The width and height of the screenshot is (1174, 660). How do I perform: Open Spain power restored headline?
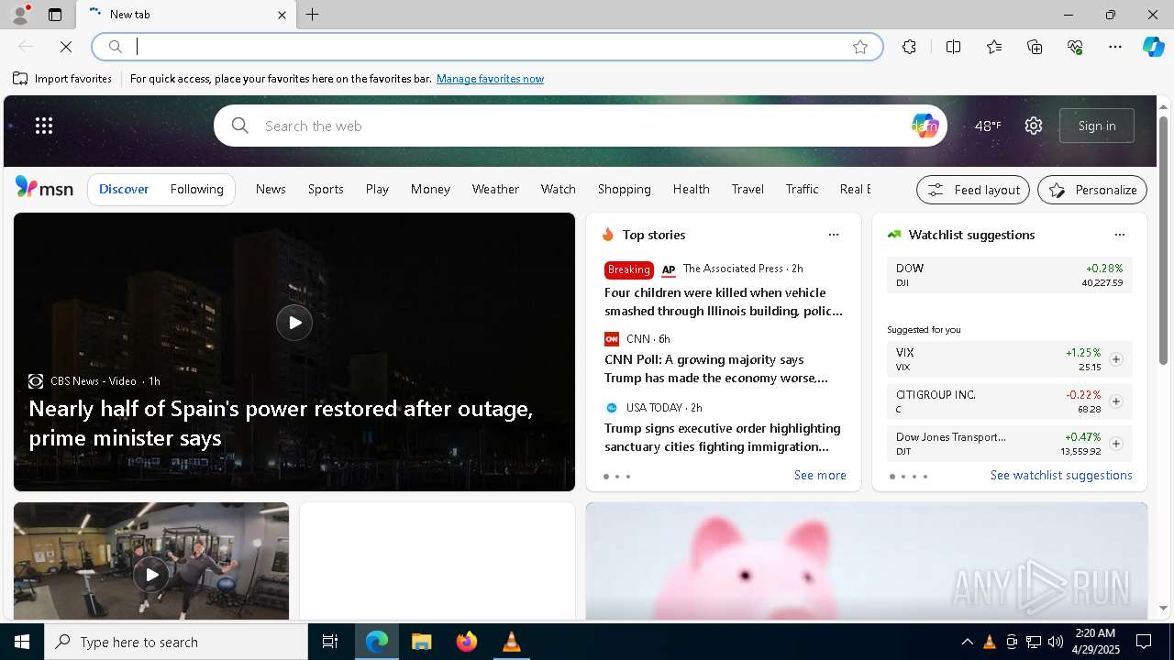(x=281, y=423)
